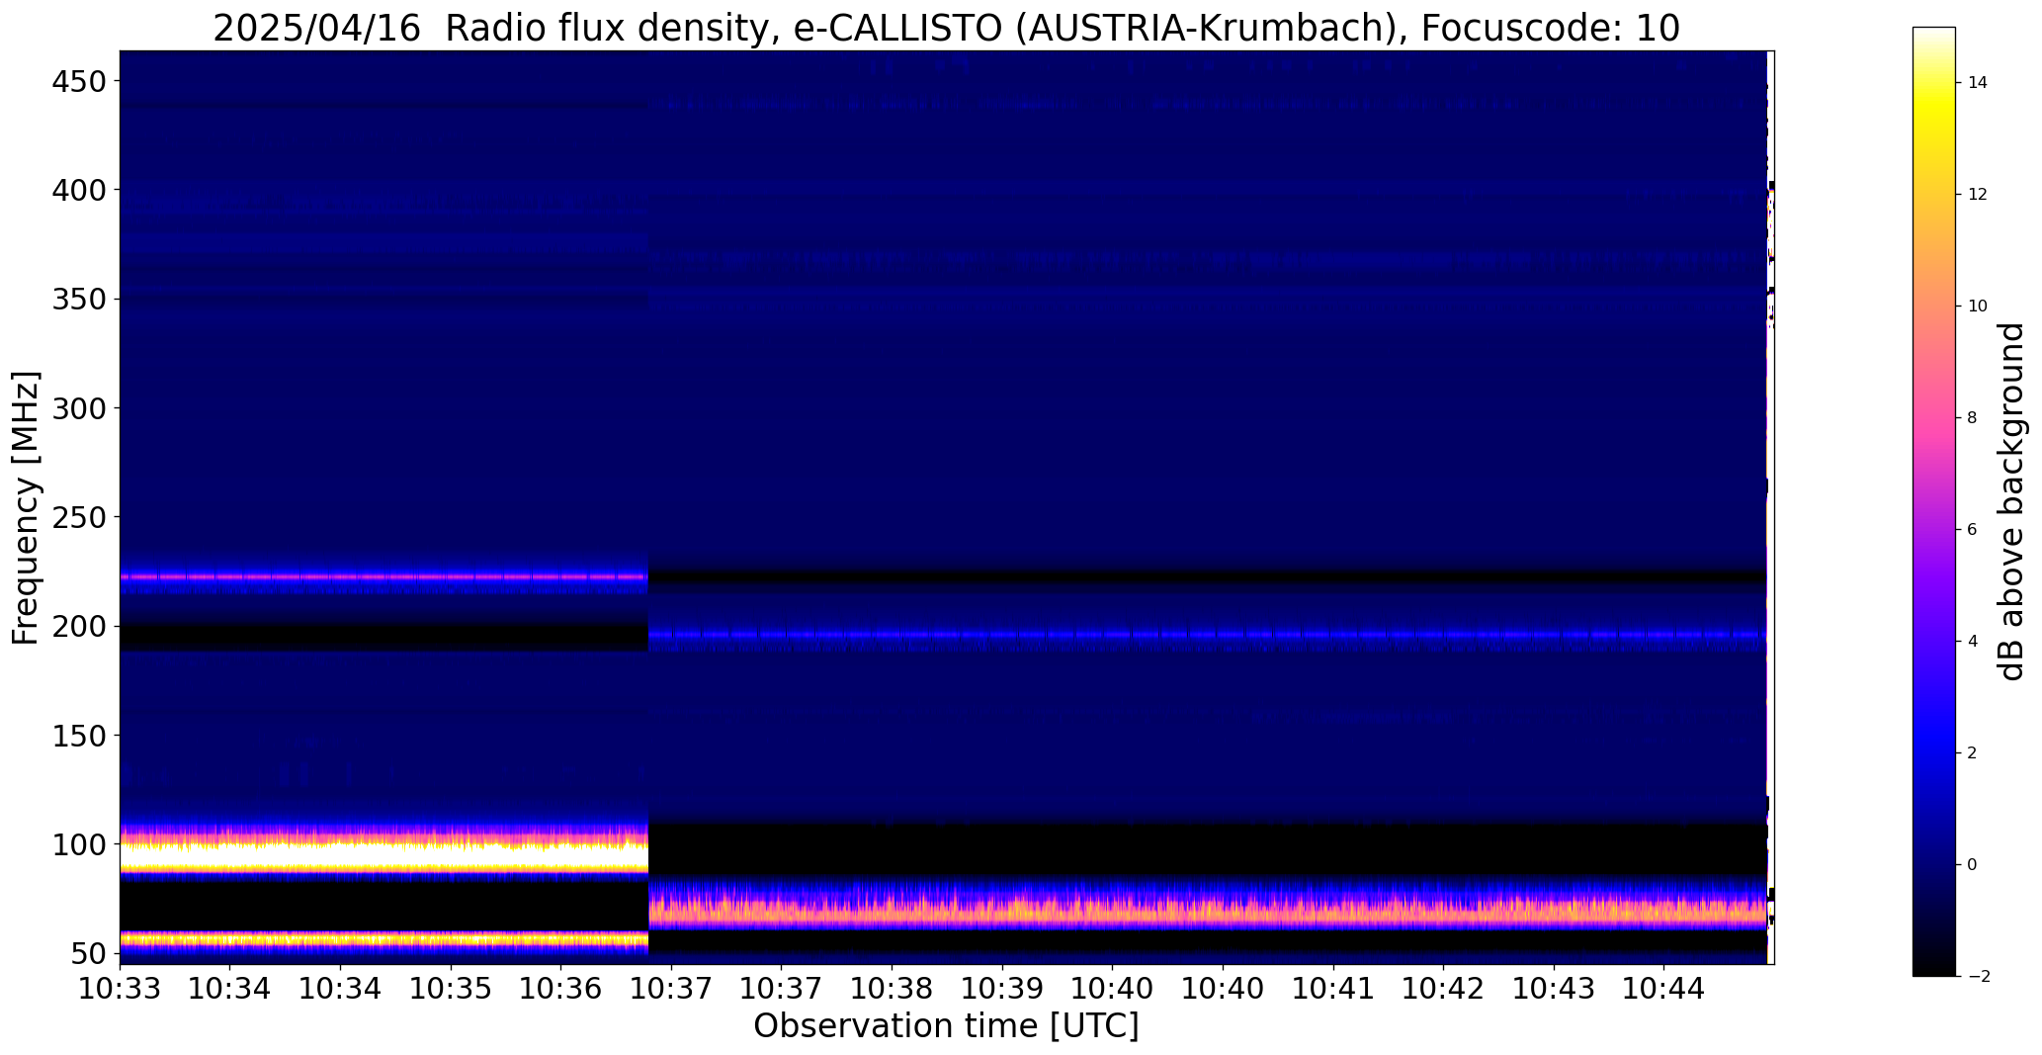2042x1055 pixels.
Task: Click the 10:39 time tick label
Action: [x=1002, y=988]
